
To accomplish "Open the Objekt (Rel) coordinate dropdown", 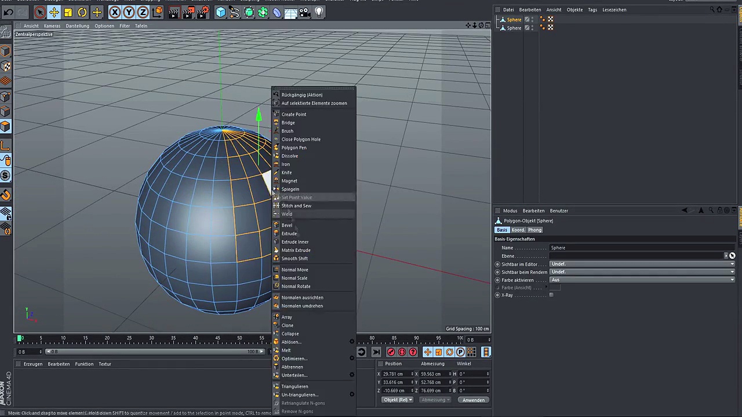I will pos(397,400).
